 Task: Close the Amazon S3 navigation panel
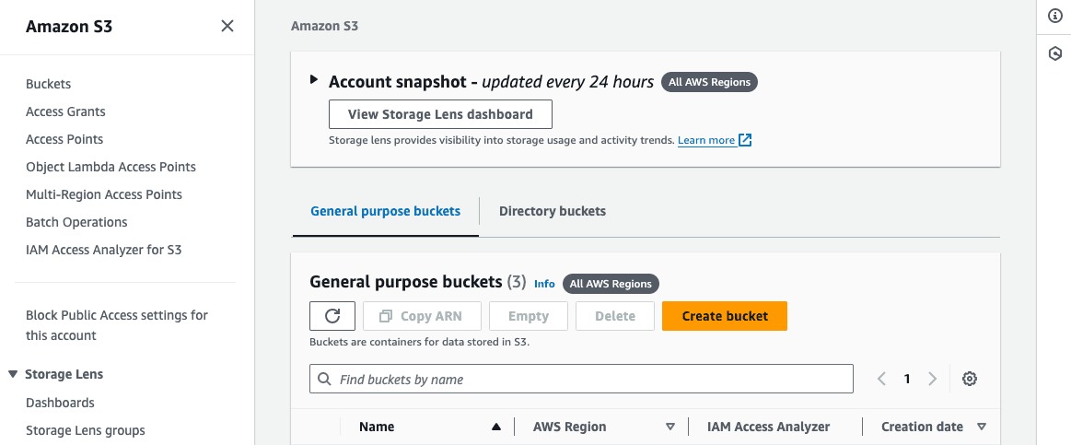[x=227, y=26]
